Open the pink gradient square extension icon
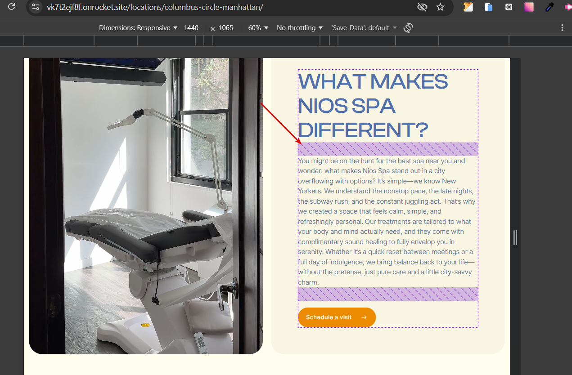Viewport: 572px width, 375px height. point(529,7)
